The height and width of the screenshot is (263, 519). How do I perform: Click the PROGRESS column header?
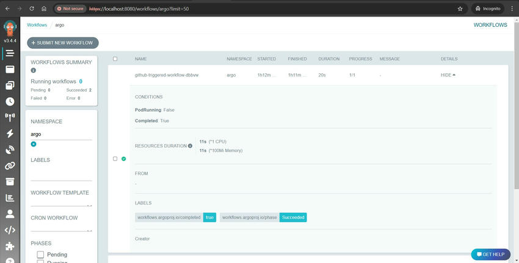coord(360,59)
